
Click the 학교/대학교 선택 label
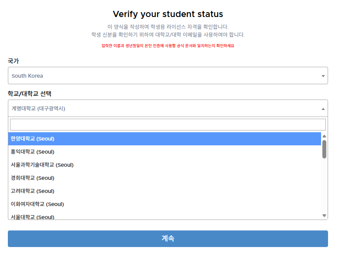coord(30,93)
